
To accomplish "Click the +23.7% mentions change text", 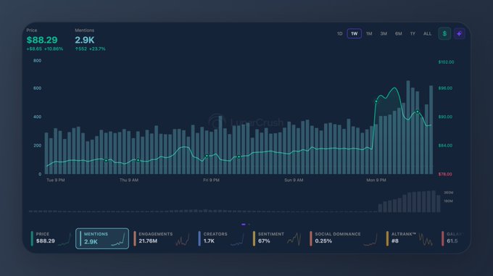I will click(97, 49).
